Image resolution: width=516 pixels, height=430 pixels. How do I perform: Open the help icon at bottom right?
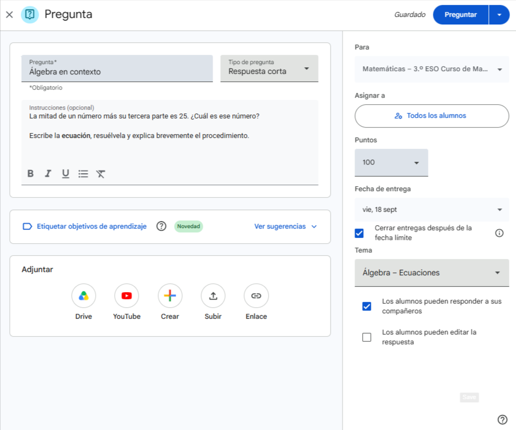(x=502, y=420)
